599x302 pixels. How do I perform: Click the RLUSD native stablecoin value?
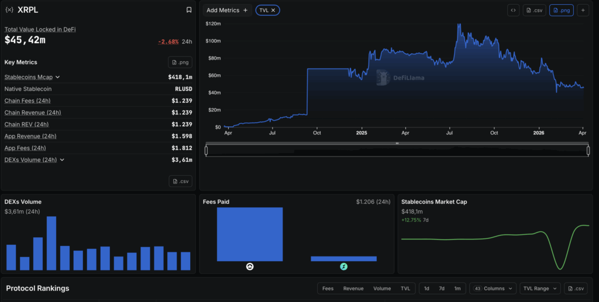(183, 89)
